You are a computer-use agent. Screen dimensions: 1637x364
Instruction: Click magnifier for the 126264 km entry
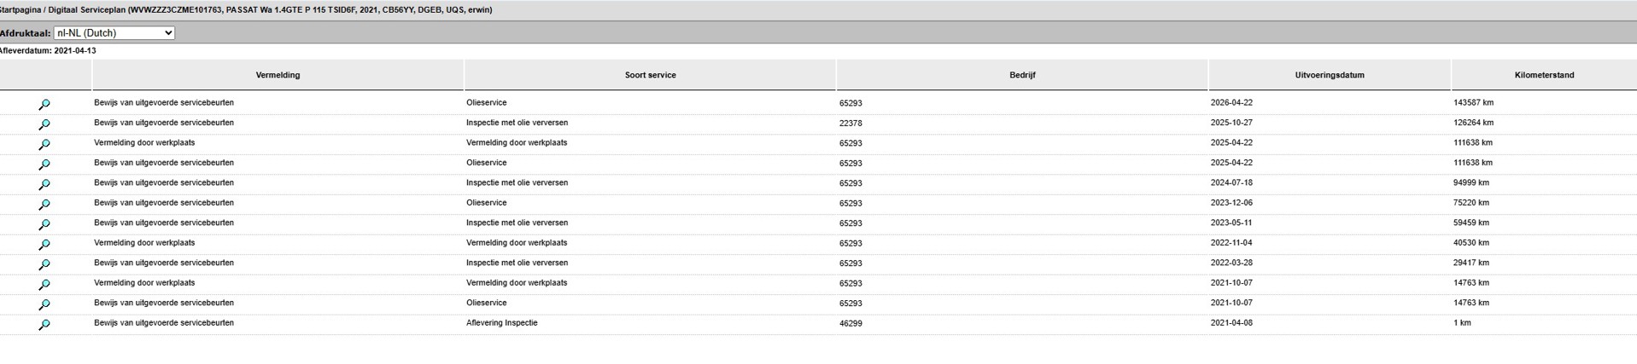click(x=44, y=124)
